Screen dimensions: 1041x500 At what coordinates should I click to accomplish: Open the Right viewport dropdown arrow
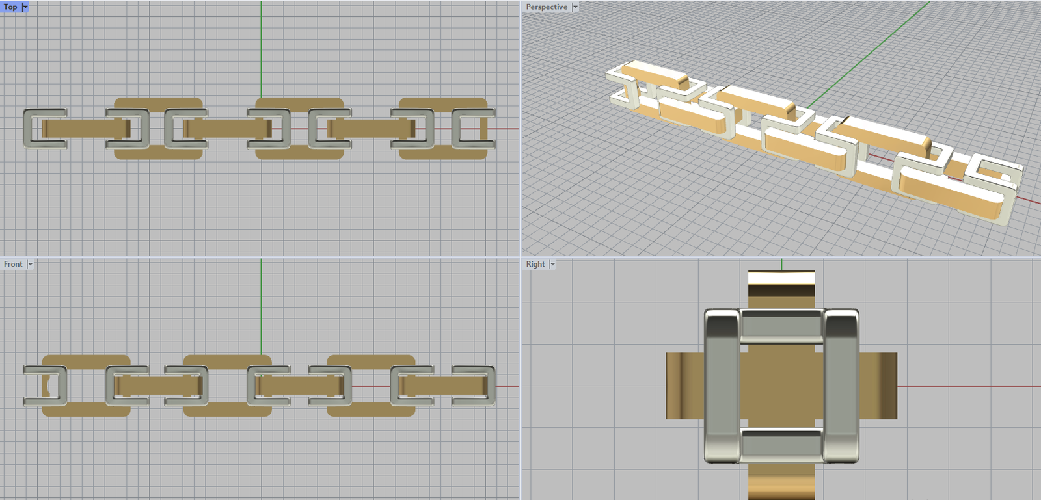point(552,264)
